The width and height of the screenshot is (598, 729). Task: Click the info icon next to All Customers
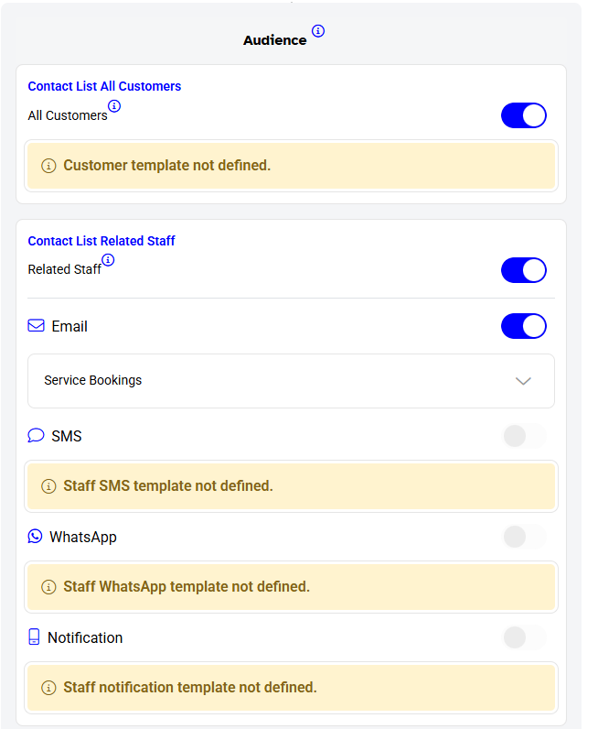click(x=114, y=106)
